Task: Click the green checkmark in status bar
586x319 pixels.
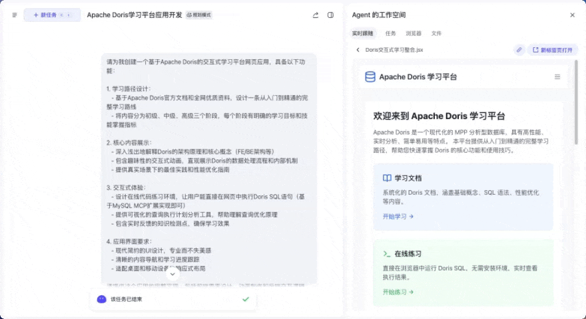Action: (246, 299)
